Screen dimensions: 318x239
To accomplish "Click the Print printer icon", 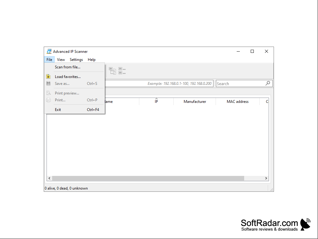I will [48, 100].
